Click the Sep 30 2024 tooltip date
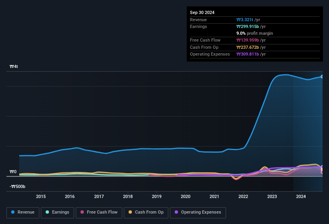This screenshot has width=329, height=224. [202, 12]
